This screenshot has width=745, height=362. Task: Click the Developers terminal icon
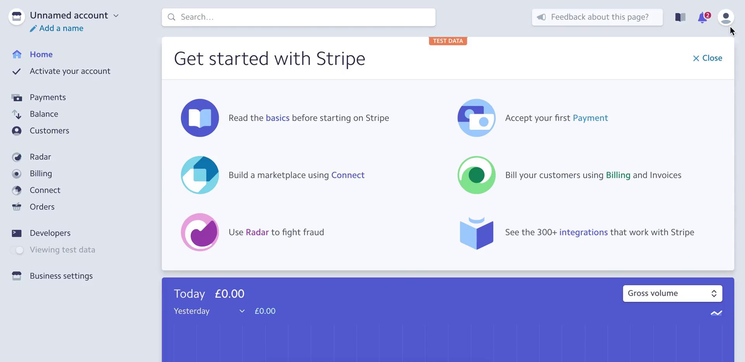pyautogui.click(x=17, y=233)
